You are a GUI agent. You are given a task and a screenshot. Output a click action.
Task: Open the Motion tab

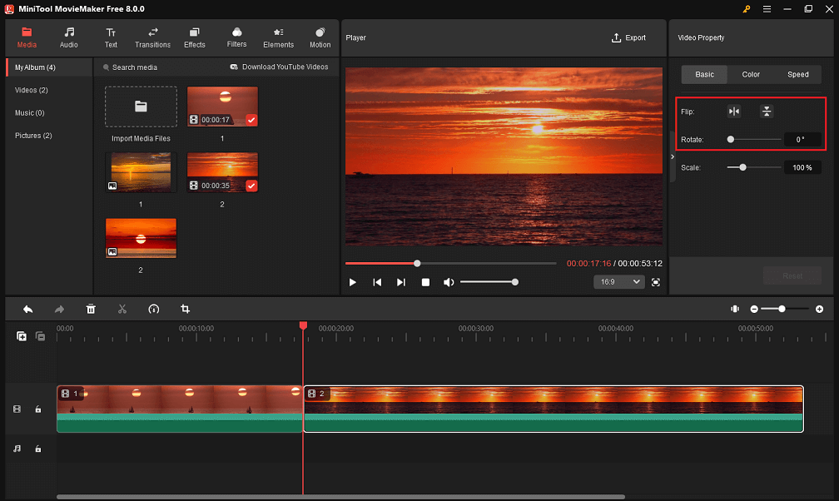[320, 38]
